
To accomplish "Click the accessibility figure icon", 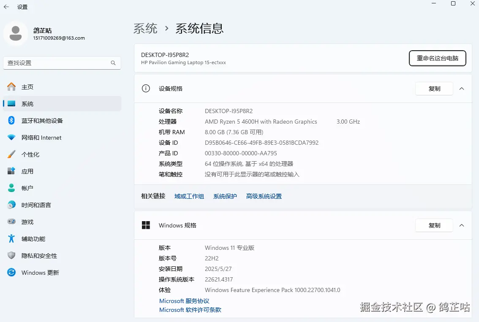I will pyautogui.click(x=11, y=238).
